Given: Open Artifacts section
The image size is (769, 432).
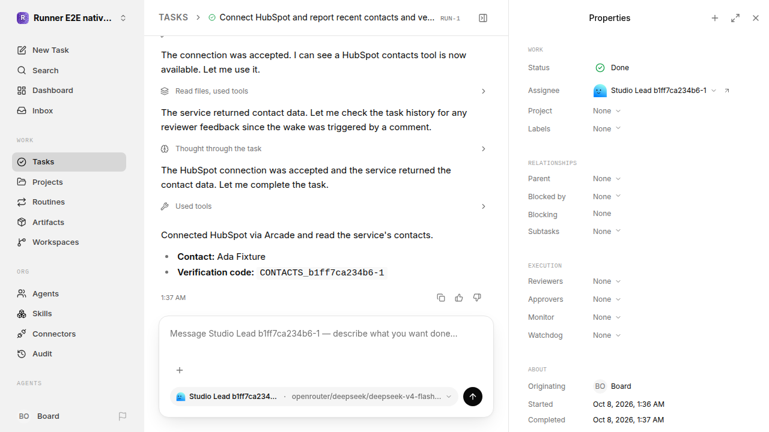Looking at the screenshot, I should click(69, 222).
